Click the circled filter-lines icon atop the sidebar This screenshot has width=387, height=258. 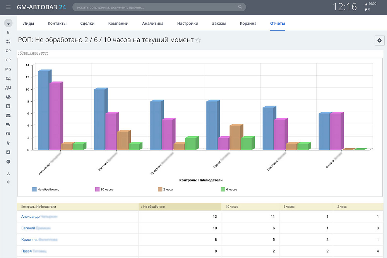[x=8, y=23]
